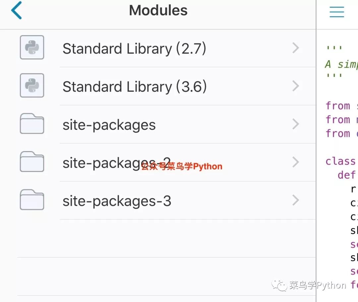Expand site-packages-3 chevron arrow

[296, 200]
